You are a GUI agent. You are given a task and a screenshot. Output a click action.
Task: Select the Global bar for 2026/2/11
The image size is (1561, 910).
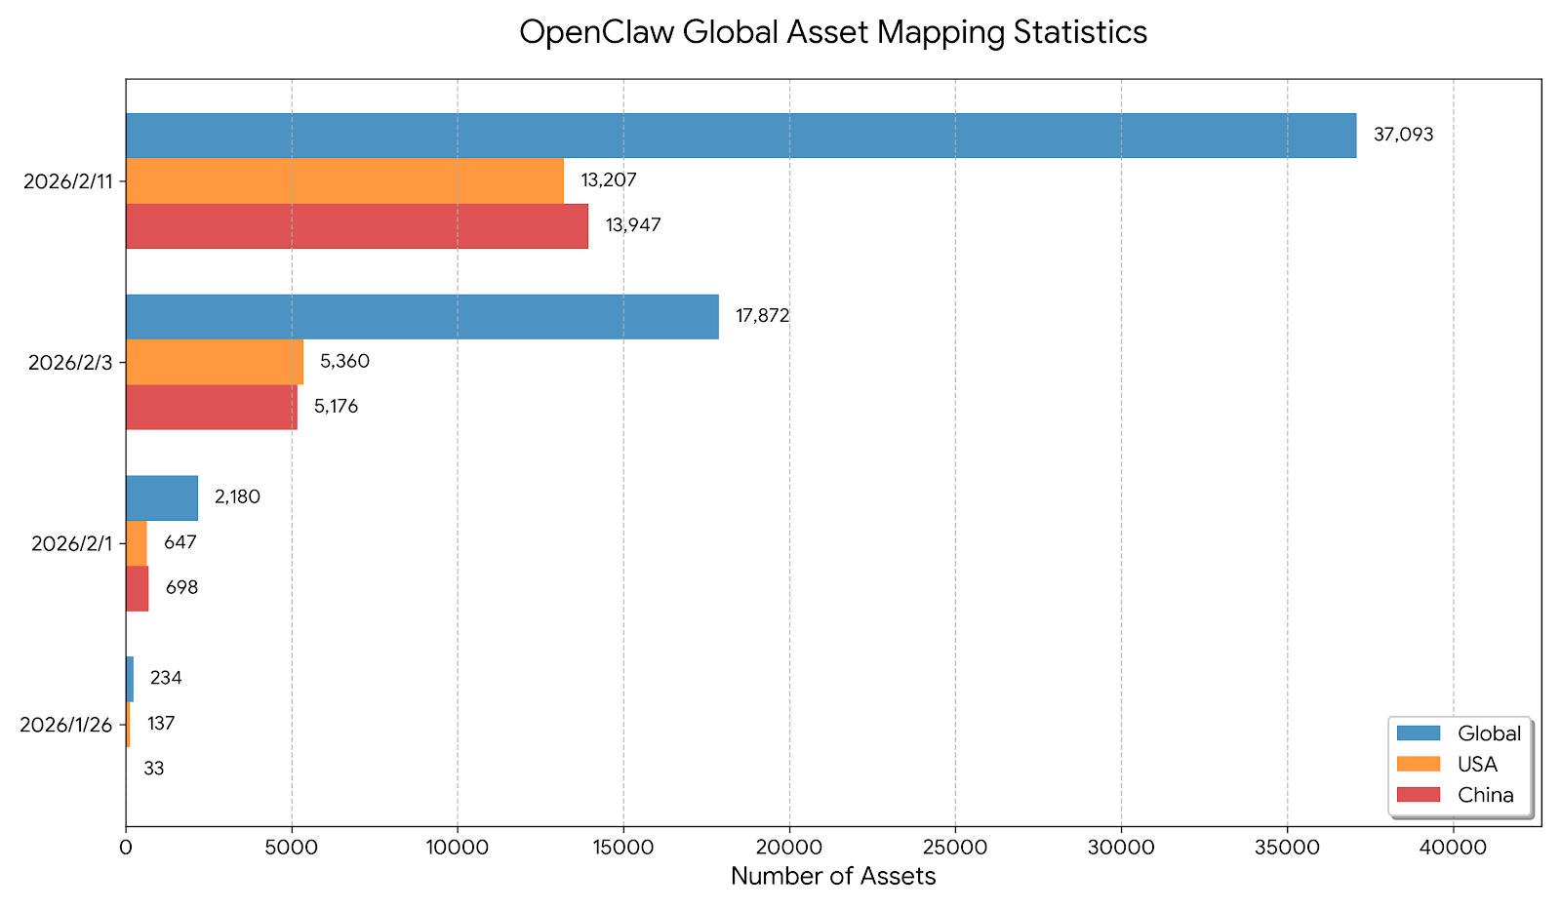(740, 136)
